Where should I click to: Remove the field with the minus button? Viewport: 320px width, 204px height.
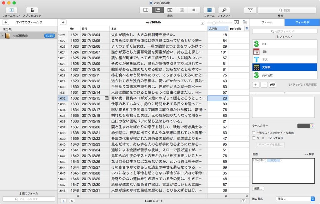(x=264, y=85)
